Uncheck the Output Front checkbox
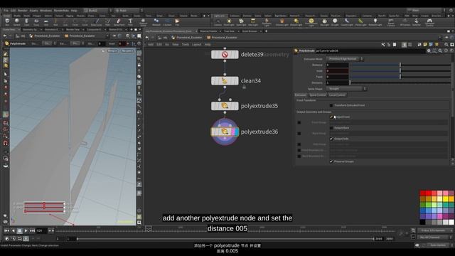Screen dimensions: 455x256 [x=331, y=117]
